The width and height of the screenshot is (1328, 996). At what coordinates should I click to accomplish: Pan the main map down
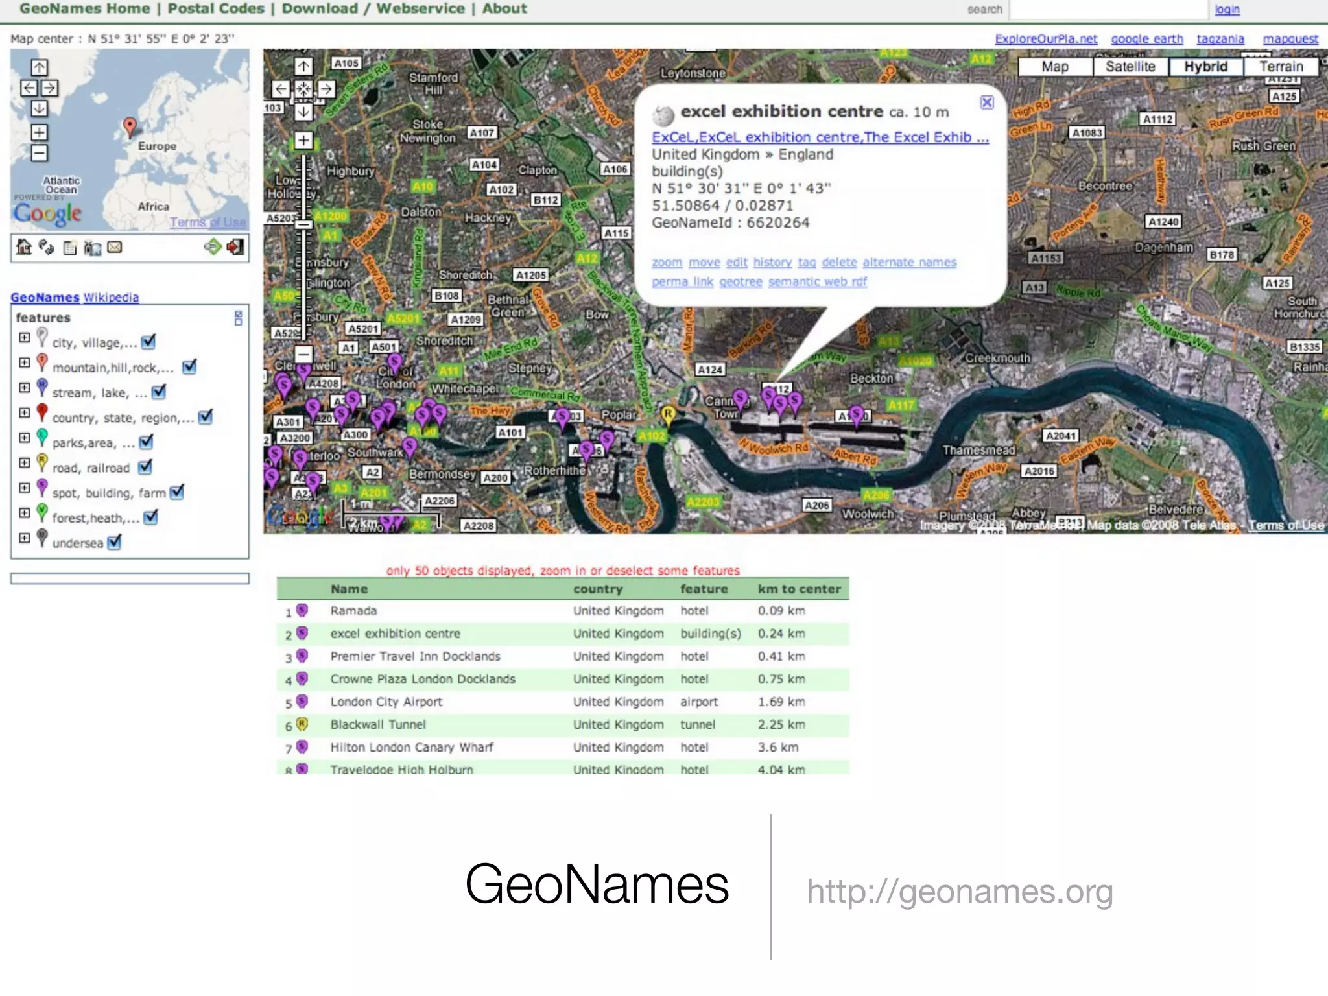[x=303, y=112]
